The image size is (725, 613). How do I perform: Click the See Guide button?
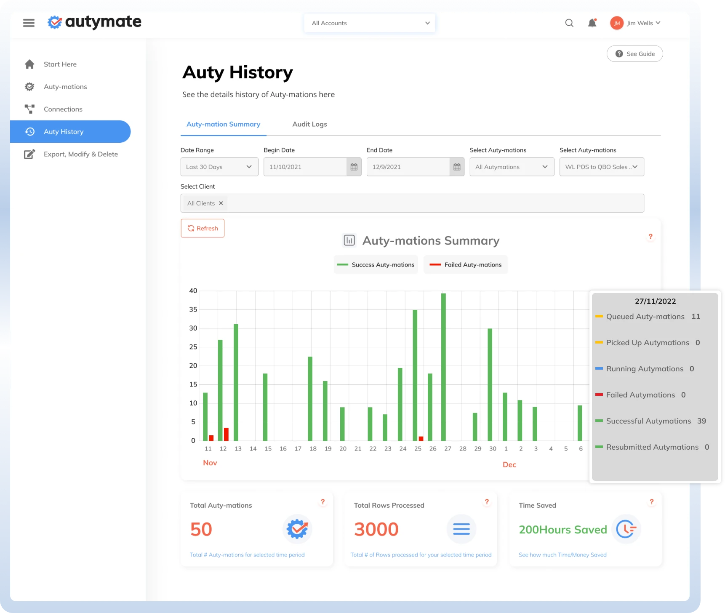(x=634, y=53)
